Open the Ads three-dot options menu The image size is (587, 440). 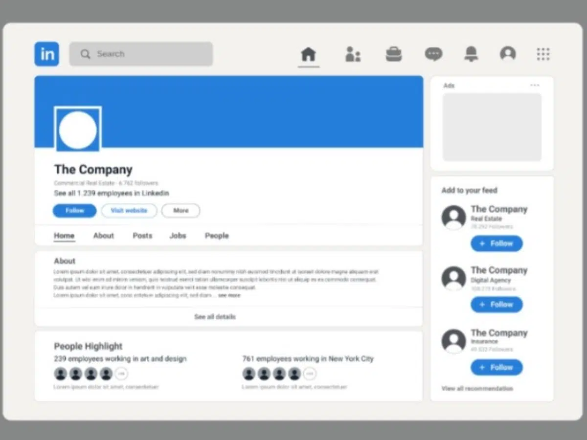535,86
